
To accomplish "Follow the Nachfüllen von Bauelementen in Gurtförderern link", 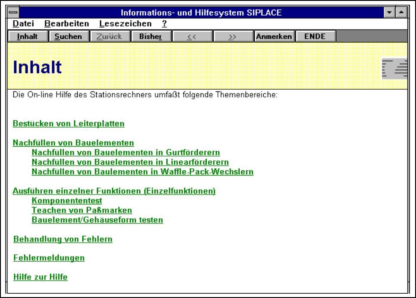I will [126, 153].
